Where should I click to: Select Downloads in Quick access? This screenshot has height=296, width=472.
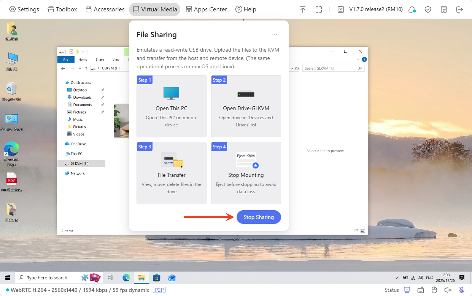[x=82, y=97]
